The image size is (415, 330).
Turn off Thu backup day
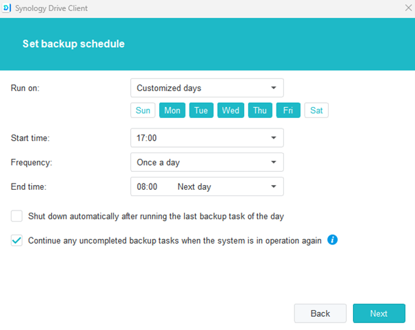coord(260,110)
